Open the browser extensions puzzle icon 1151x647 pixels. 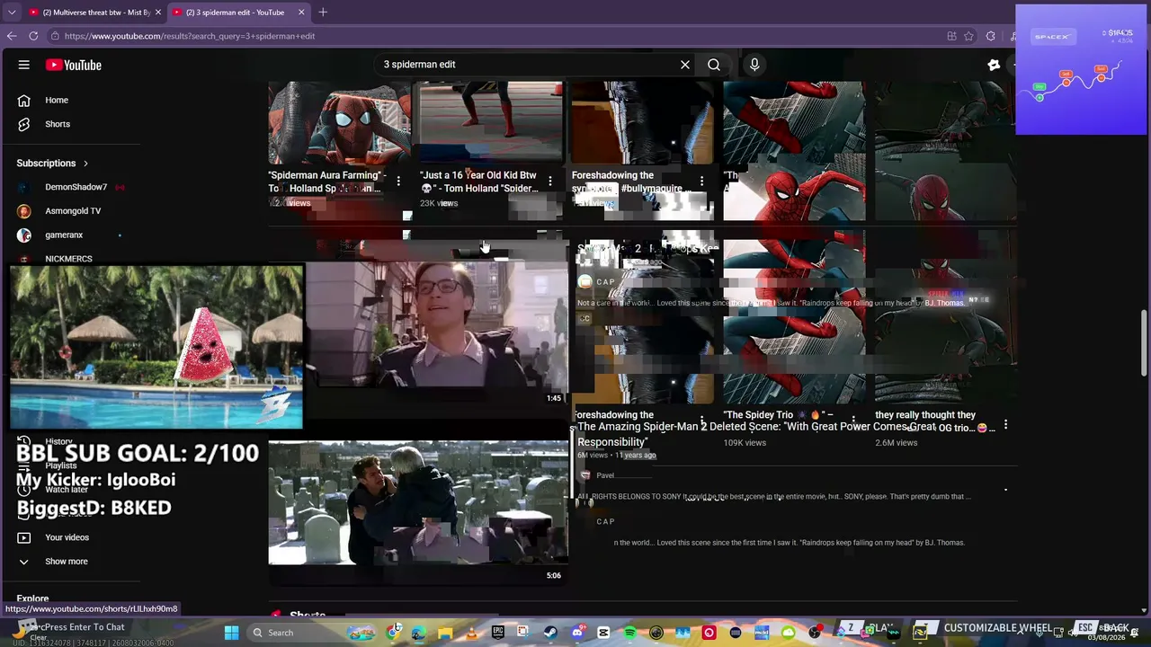(990, 36)
